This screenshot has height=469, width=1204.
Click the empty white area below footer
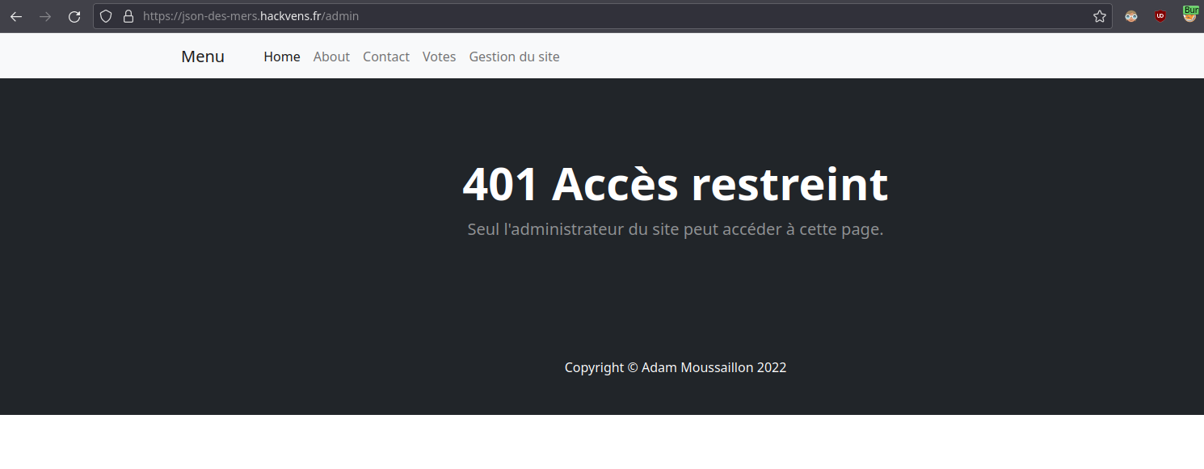click(x=602, y=442)
